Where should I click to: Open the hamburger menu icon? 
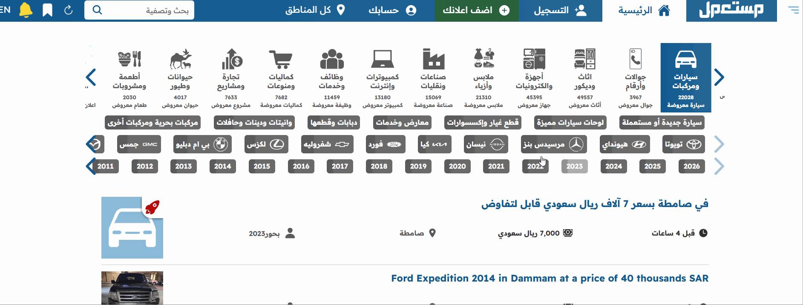[x=793, y=10]
